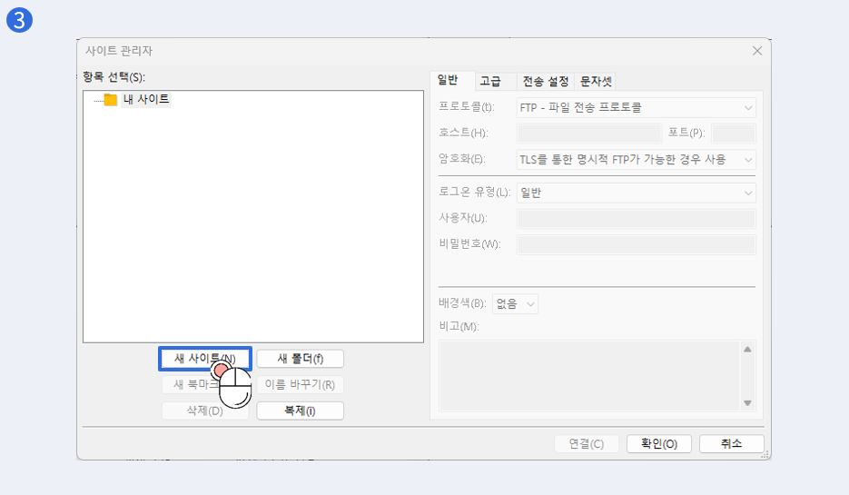Click the 새 북마크 button
849x495 pixels.
click(x=205, y=384)
